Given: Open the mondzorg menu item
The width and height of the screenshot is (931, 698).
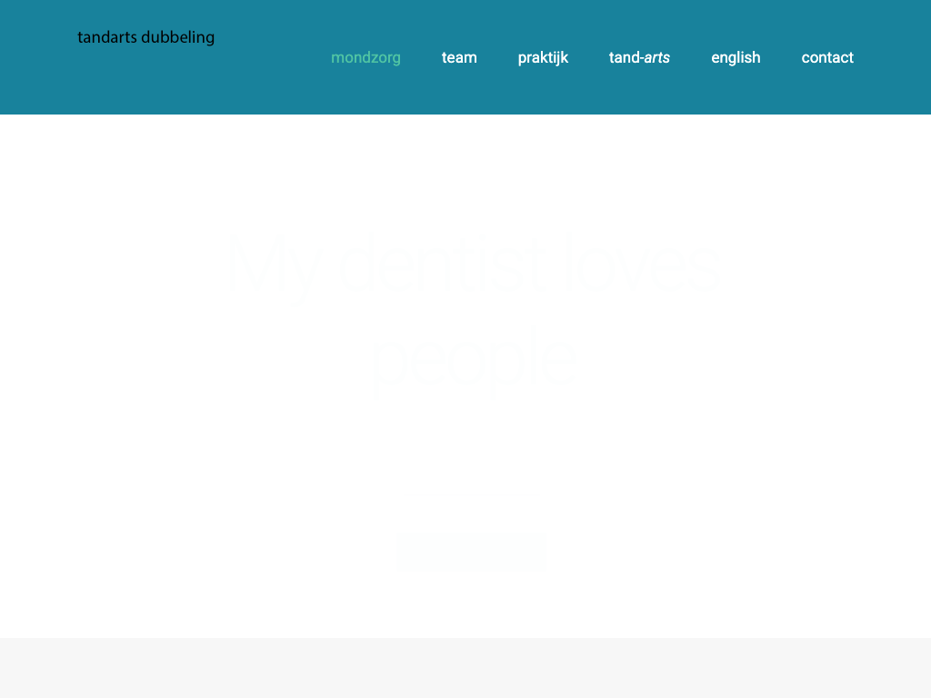Looking at the screenshot, I should pos(365,57).
